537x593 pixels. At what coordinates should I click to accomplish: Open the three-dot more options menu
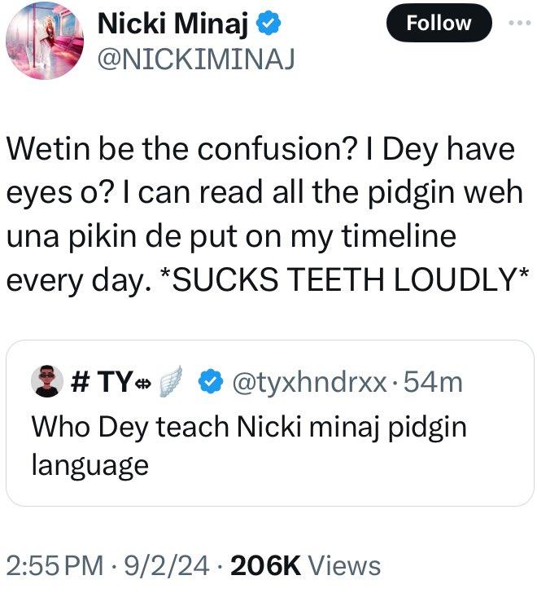[517, 22]
